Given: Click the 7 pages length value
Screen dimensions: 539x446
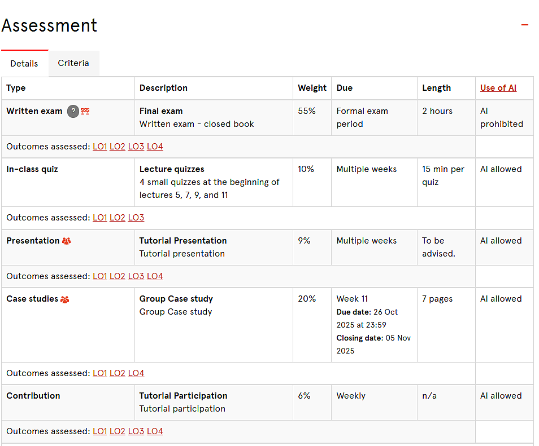Looking at the screenshot, I should point(437,299).
